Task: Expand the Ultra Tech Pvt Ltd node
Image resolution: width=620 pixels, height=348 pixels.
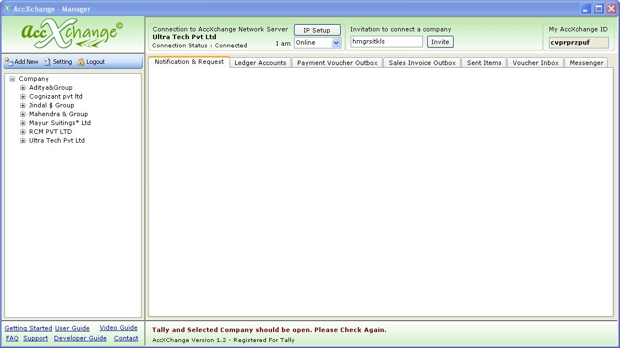Action: pyautogui.click(x=23, y=140)
